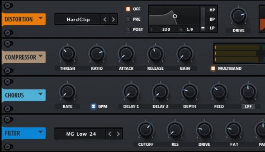Click the filter module DRIVE knob
Screen dimensions: 265x152
click(204, 130)
